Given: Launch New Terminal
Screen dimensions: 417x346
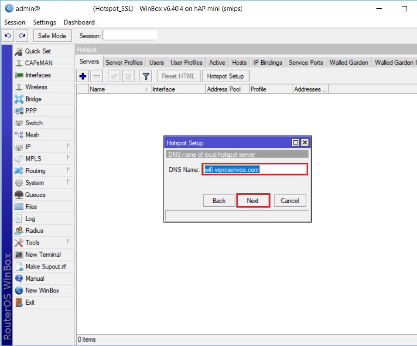Looking at the screenshot, I should [44, 255].
